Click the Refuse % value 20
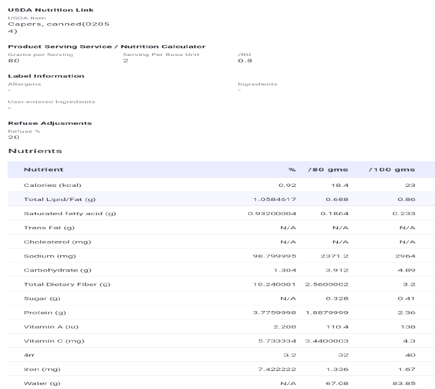This screenshot has height=389, width=435. (x=14, y=137)
